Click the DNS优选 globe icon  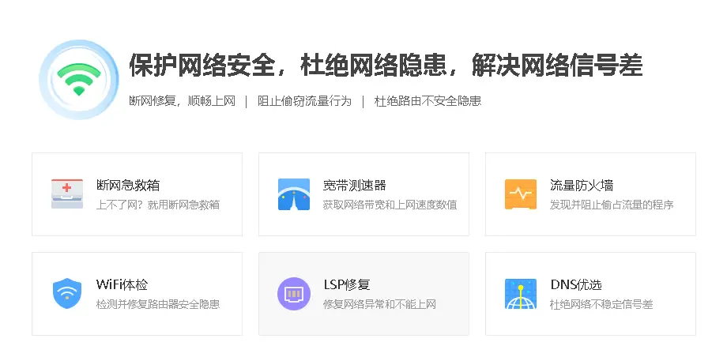coord(521,294)
